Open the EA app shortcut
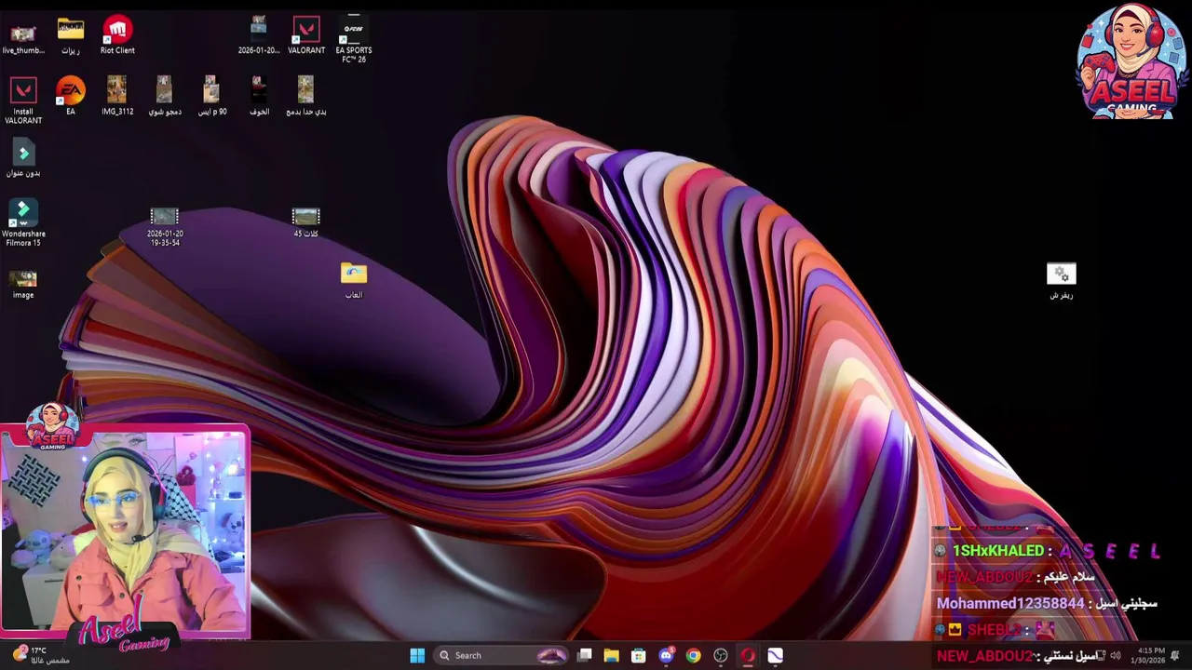This screenshot has width=1192, height=670. pos(70,97)
